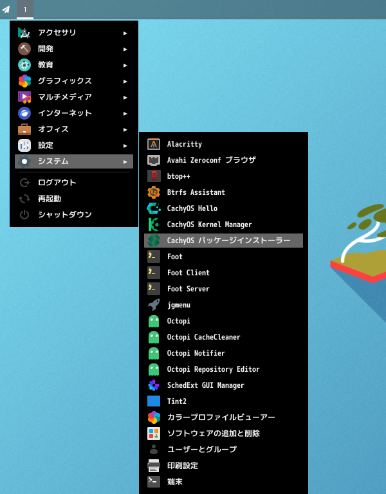Image resolution: width=386 pixels, height=494 pixels.
Task: Open Octopi using the green ghost icon
Action: click(x=154, y=321)
